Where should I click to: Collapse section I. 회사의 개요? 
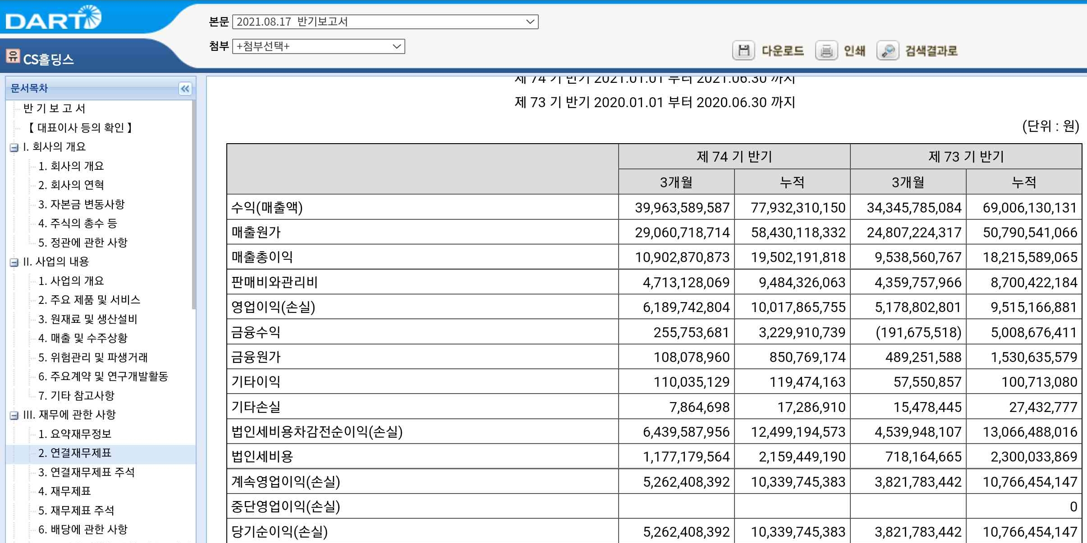coord(14,147)
